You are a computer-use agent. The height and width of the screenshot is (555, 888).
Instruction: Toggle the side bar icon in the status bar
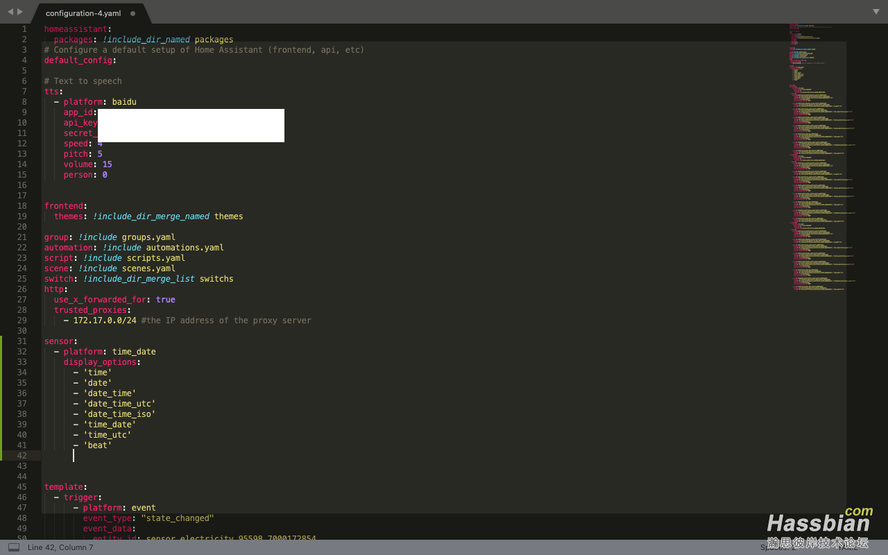point(14,547)
